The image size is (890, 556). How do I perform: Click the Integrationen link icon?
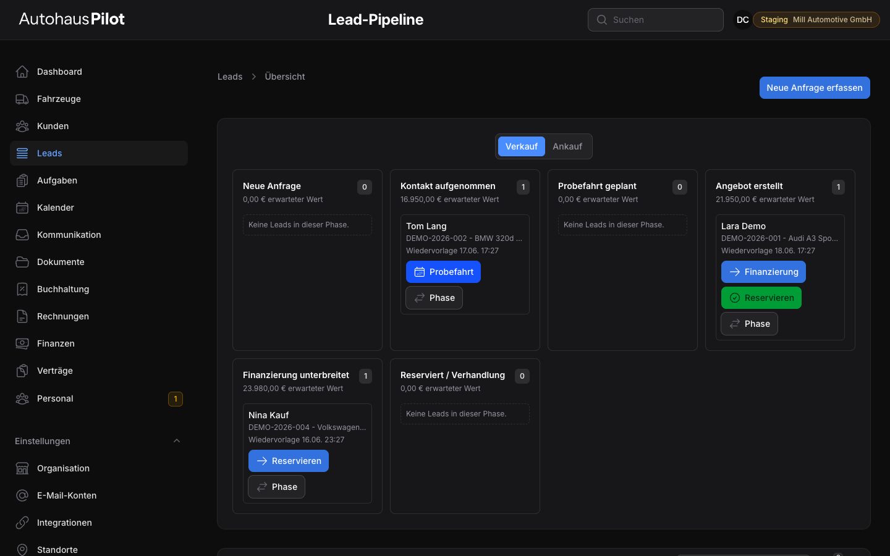click(22, 523)
